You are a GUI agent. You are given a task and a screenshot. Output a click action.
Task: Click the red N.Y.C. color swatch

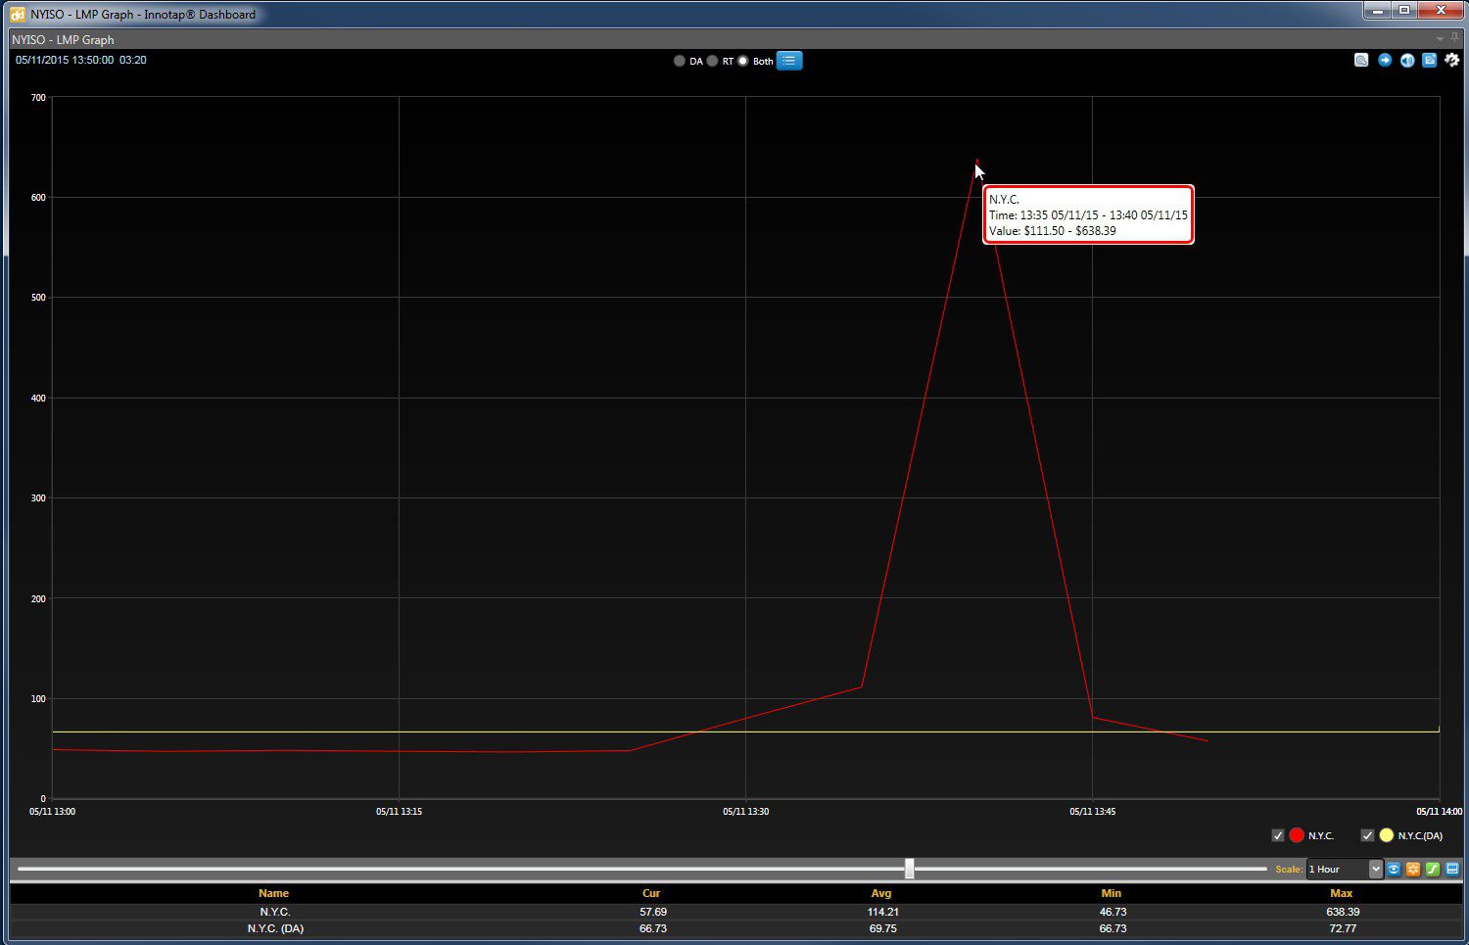tap(1297, 835)
